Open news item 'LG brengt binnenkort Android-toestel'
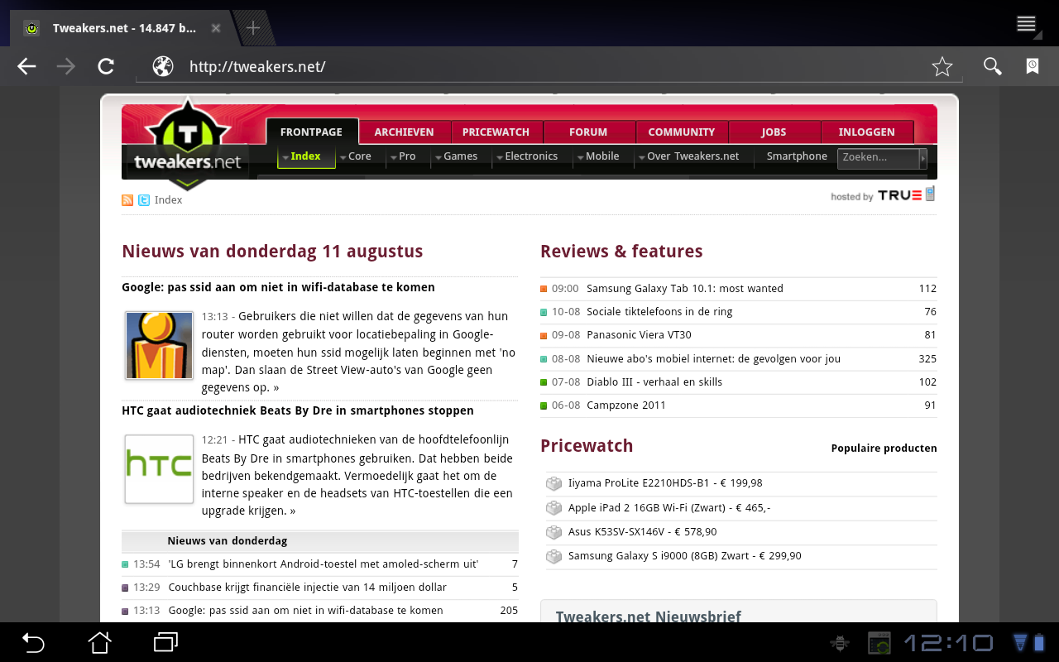 pyautogui.click(x=323, y=564)
